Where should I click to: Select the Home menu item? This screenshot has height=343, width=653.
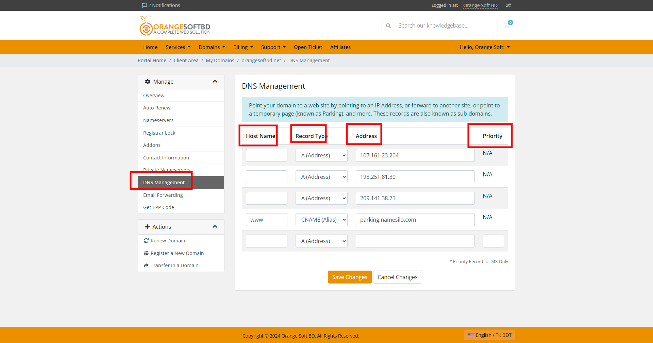click(x=150, y=47)
